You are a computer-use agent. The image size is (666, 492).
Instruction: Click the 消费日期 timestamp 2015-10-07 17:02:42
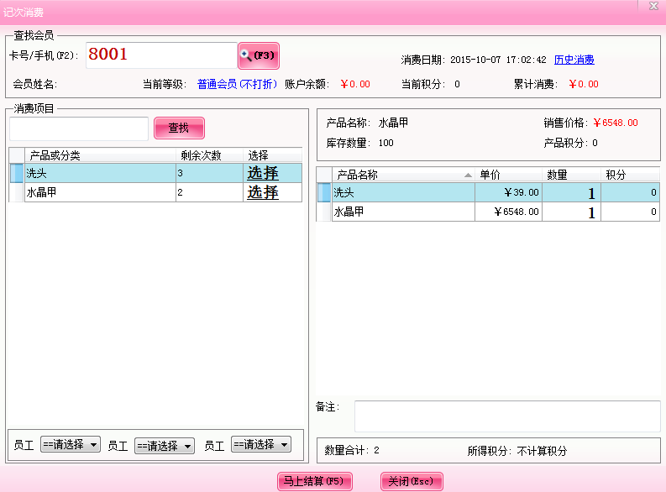click(x=498, y=60)
